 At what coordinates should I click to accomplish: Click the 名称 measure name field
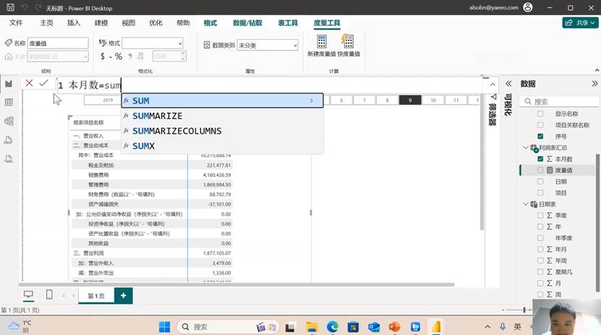click(58, 43)
